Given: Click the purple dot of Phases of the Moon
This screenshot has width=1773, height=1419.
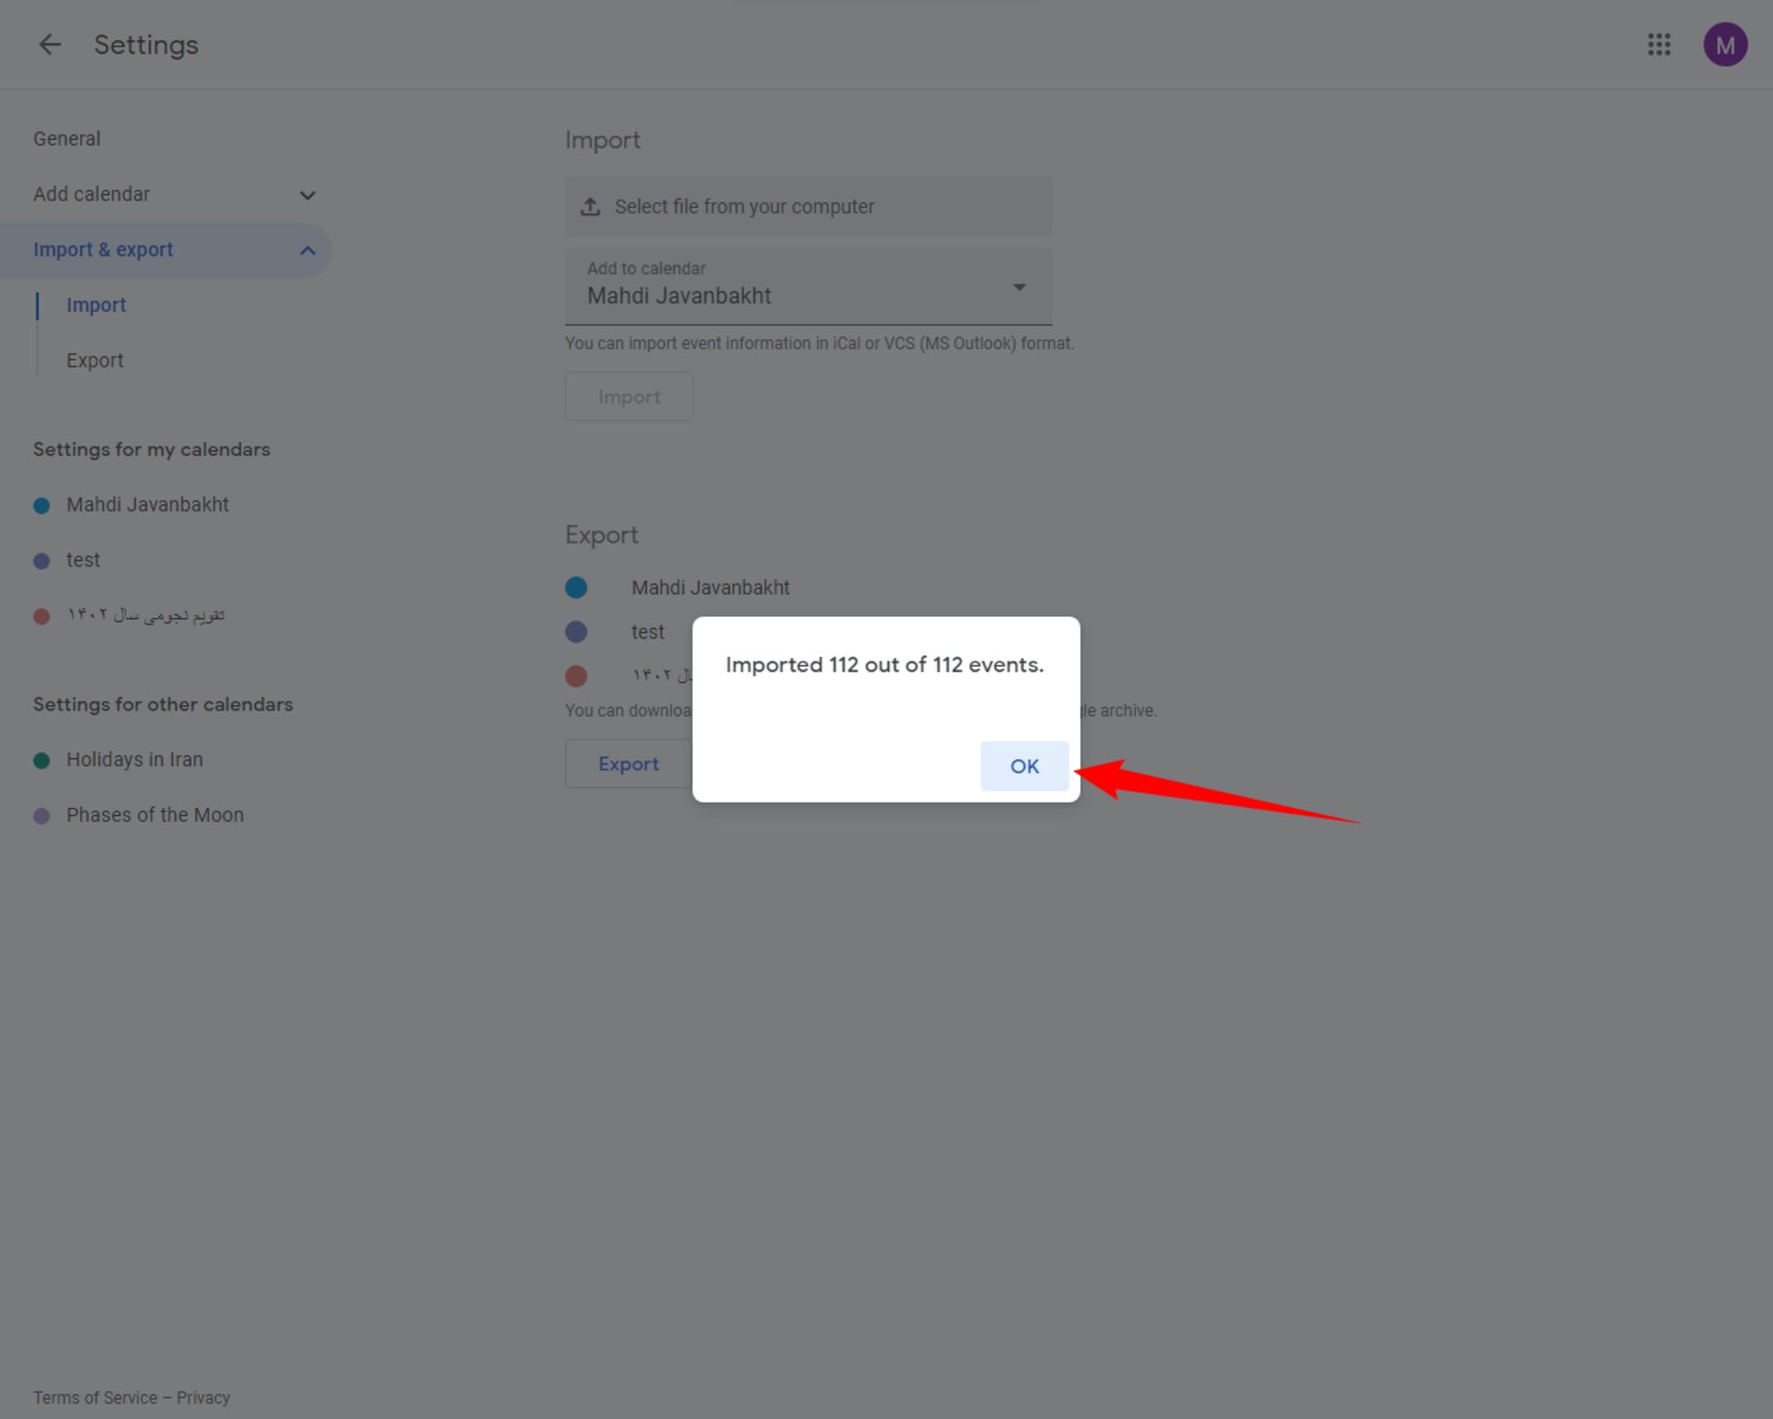Looking at the screenshot, I should pyautogui.click(x=42, y=816).
